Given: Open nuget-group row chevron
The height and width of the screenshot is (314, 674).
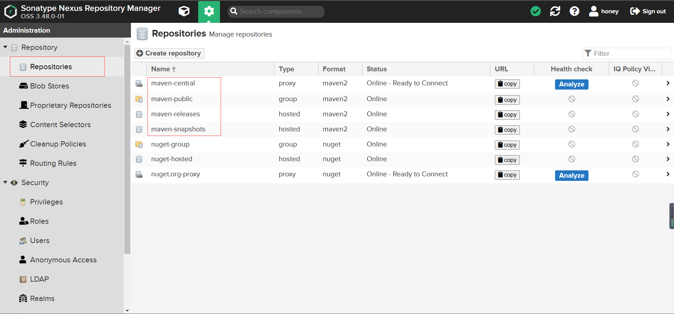Looking at the screenshot, I should click(668, 144).
